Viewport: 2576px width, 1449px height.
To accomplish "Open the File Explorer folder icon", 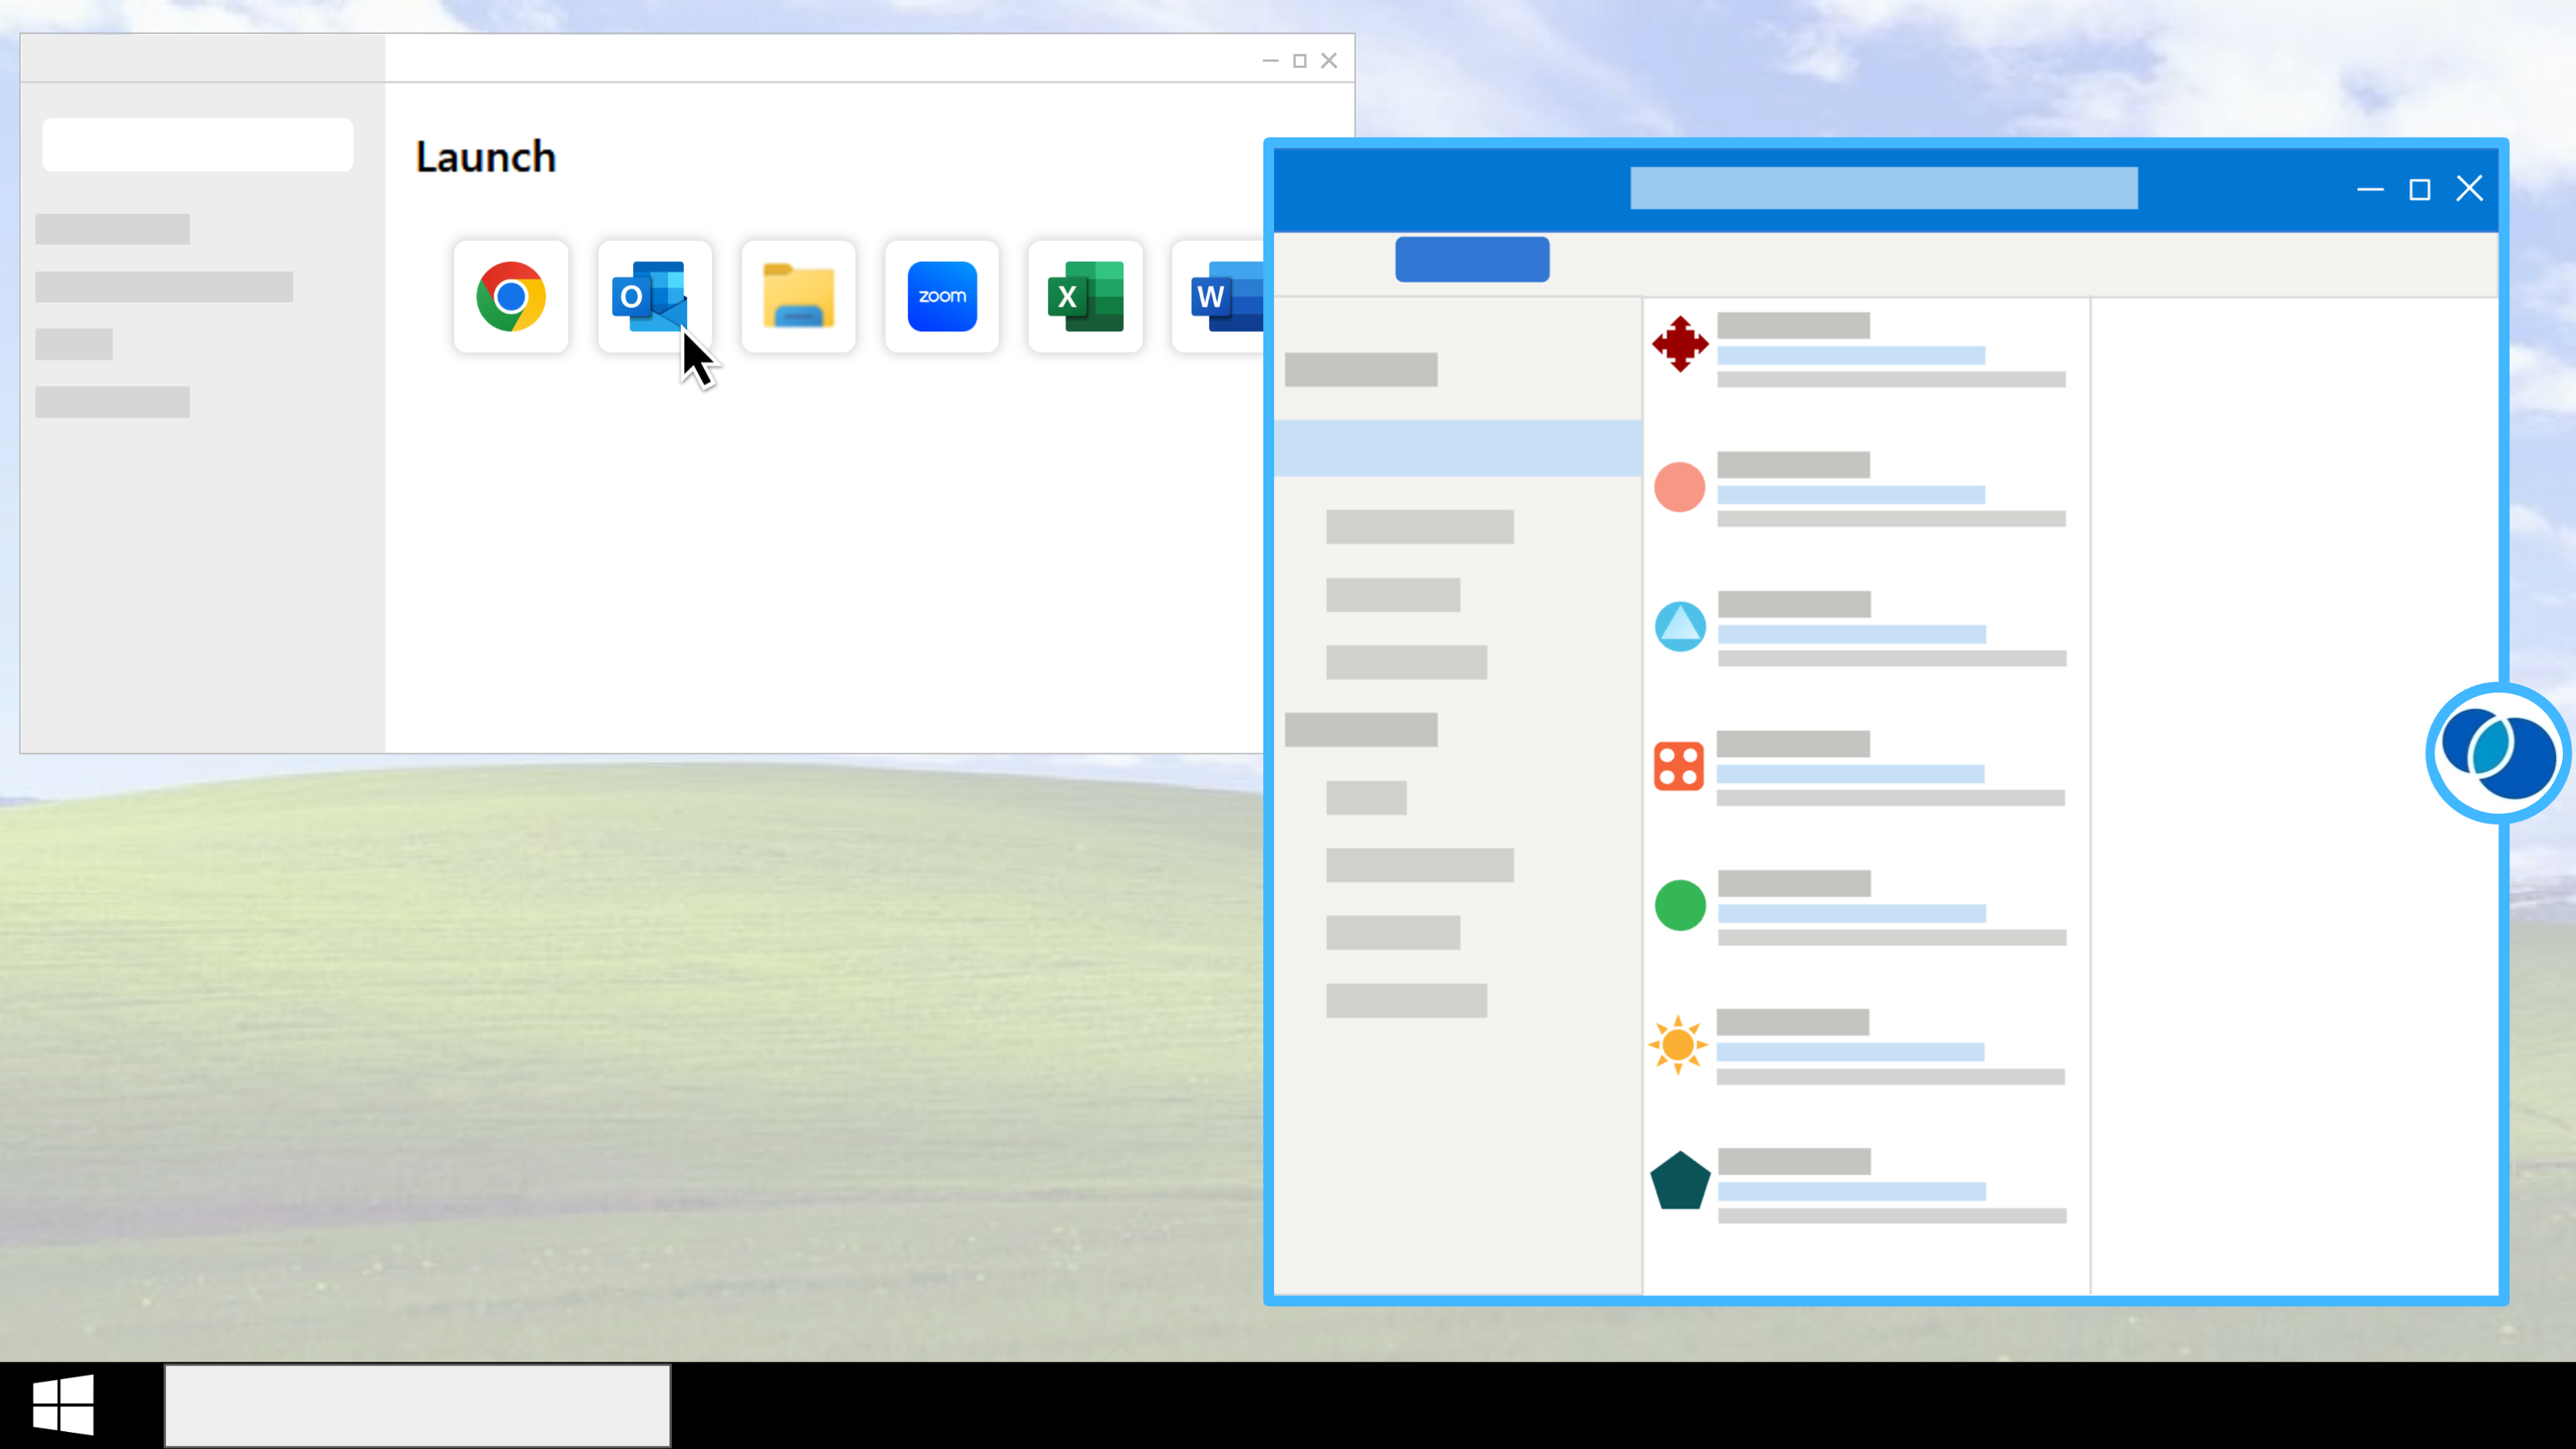I will (x=798, y=296).
